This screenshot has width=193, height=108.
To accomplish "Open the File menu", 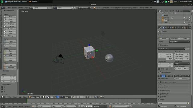I will point(9,8).
